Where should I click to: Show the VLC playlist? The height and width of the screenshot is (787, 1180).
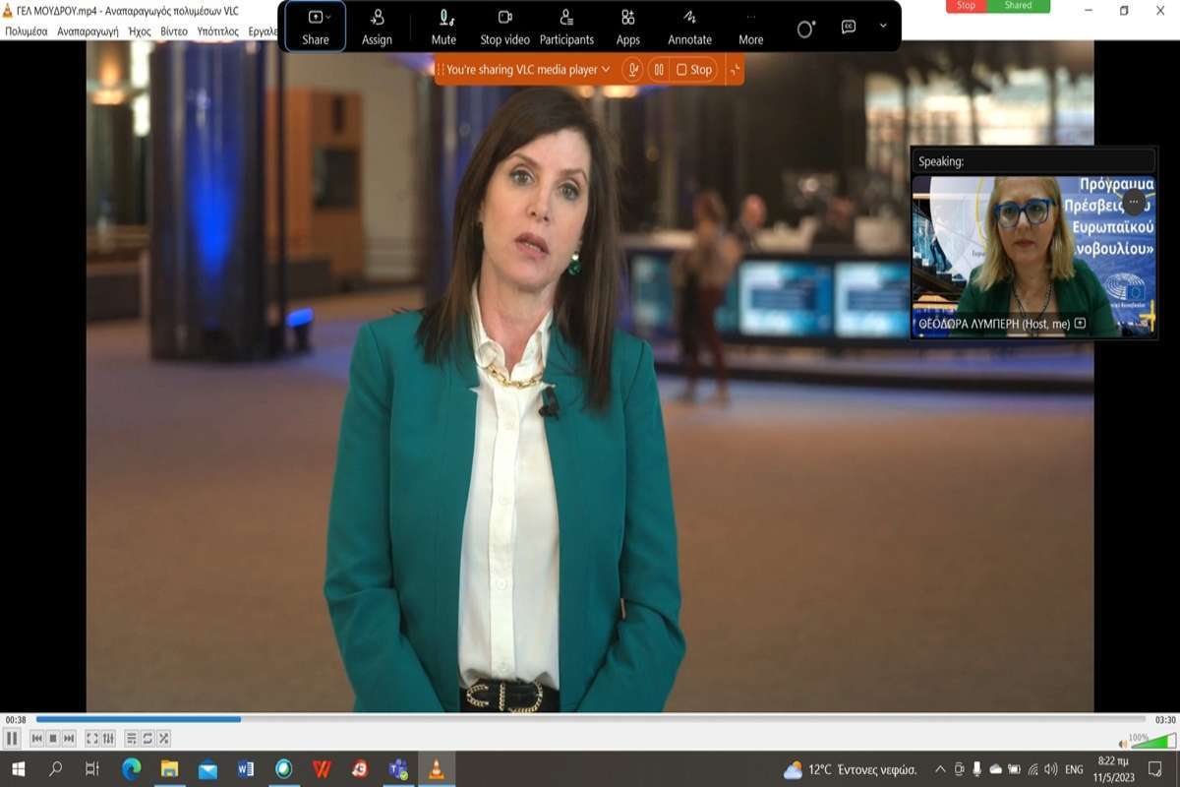pyautogui.click(x=131, y=738)
